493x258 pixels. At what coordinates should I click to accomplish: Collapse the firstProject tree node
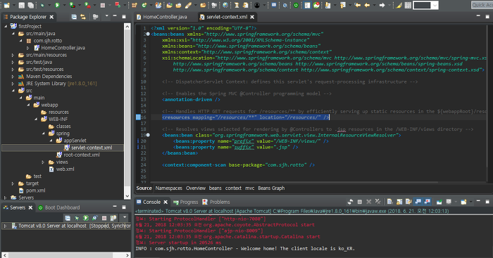pos(6,27)
